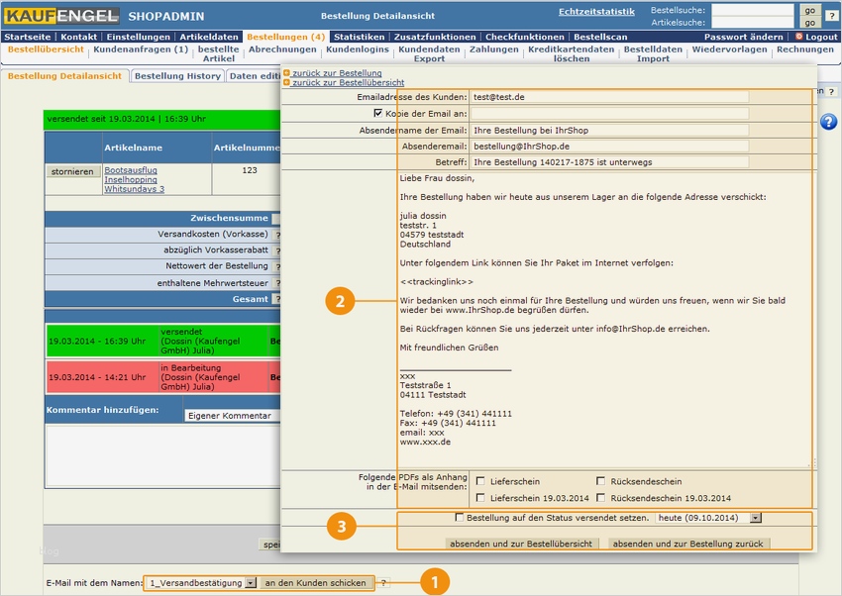This screenshot has height=596, width=842.
Task: Open the Abrechnungen submenu
Action: tap(282, 50)
